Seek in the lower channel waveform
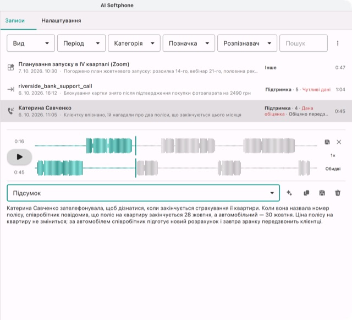The width and height of the screenshot is (352, 320). click(x=176, y=168)
